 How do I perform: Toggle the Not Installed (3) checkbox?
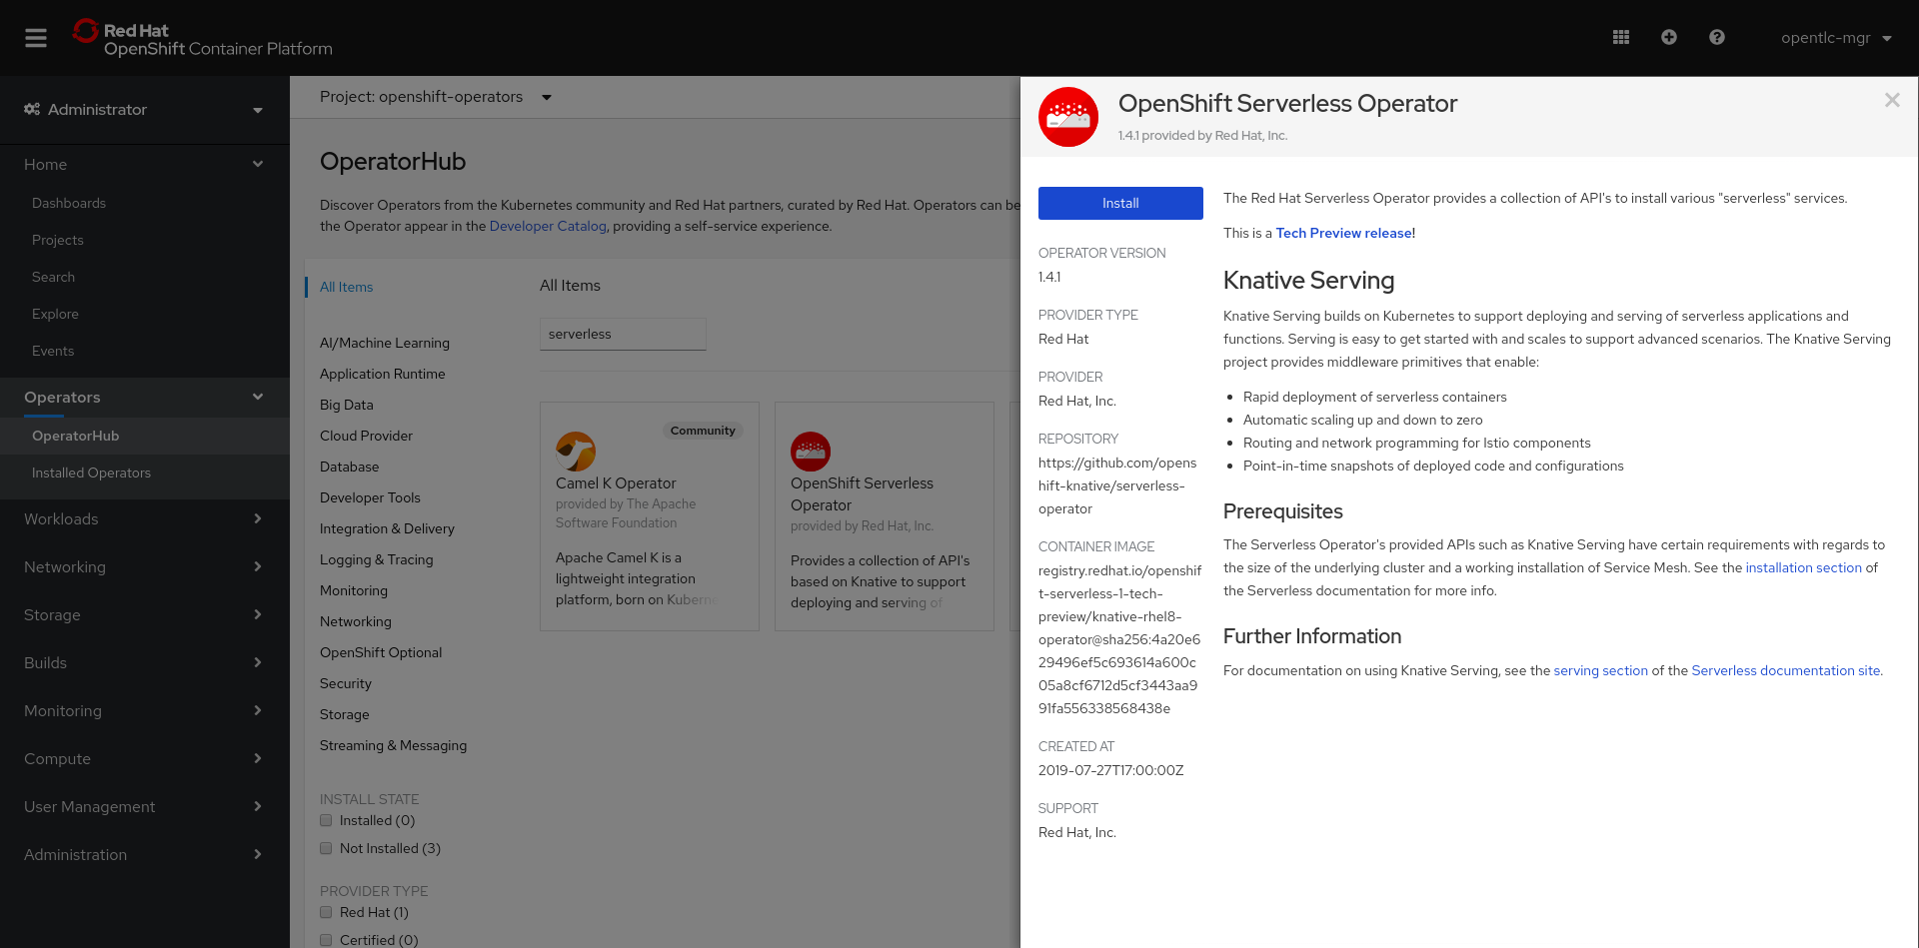(326, 848)
